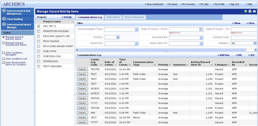Check the PROJ-HQ2010 project checkbox

click(39, 41)
